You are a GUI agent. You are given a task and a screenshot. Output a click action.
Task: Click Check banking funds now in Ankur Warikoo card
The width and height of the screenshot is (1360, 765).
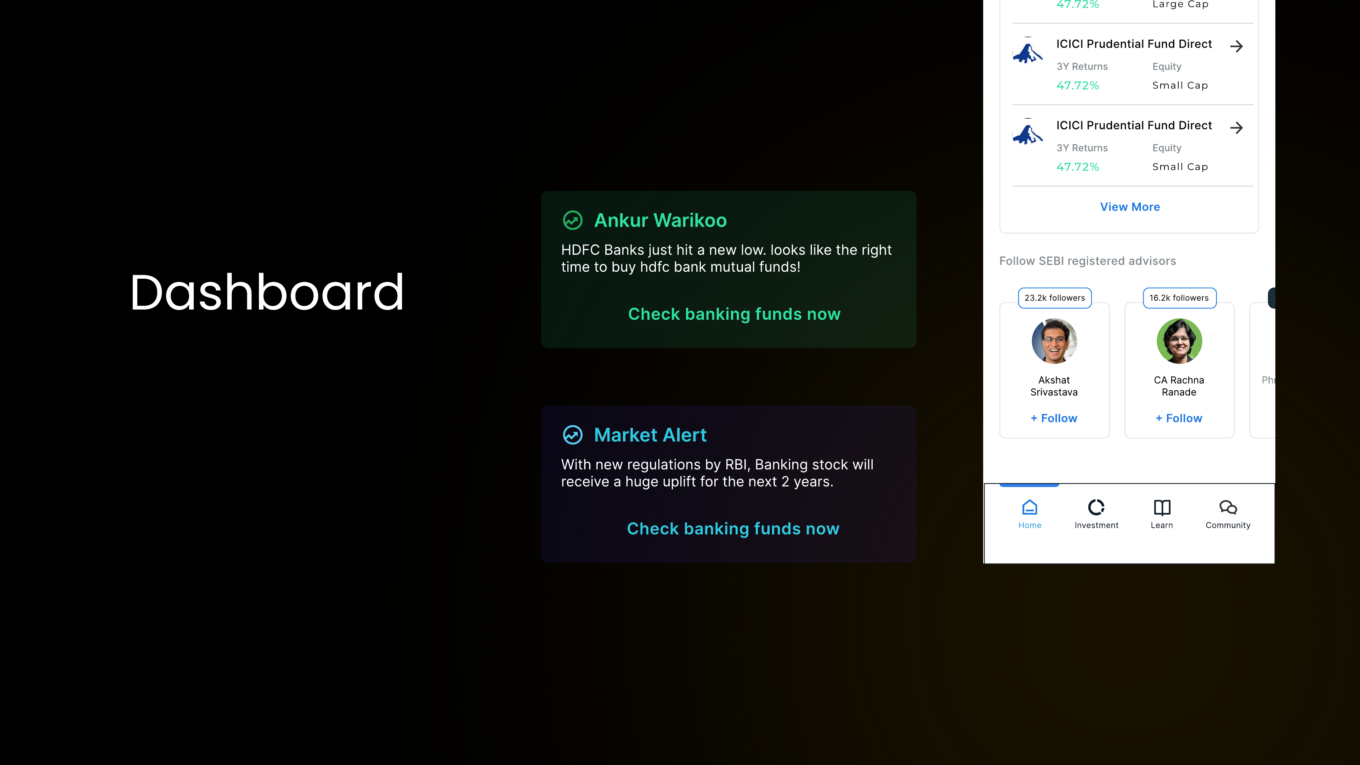point(734,314)
